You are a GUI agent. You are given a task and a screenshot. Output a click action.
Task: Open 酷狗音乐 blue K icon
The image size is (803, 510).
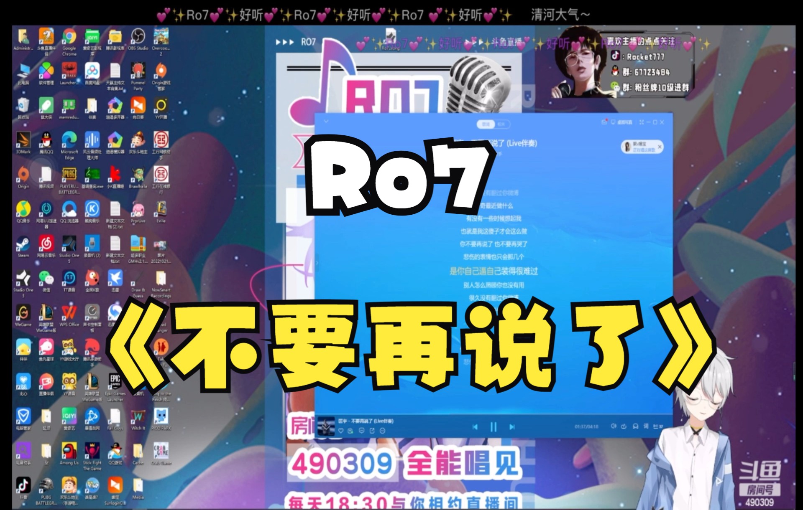92,212
